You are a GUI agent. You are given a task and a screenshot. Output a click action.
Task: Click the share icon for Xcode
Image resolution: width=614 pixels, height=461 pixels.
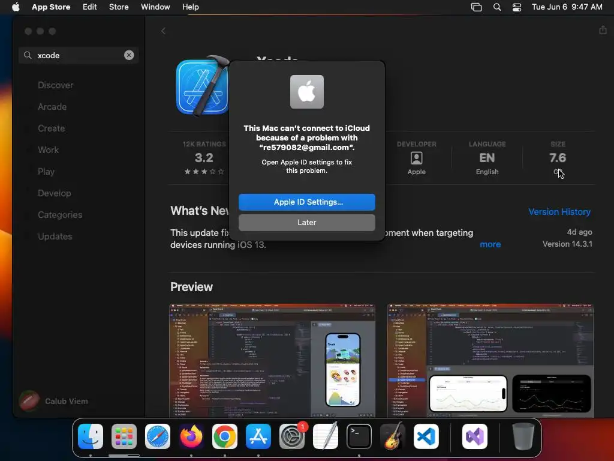click(x=603, y=30)
